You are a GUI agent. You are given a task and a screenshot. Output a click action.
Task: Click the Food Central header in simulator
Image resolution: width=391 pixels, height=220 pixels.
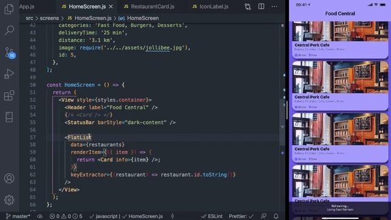340,13
